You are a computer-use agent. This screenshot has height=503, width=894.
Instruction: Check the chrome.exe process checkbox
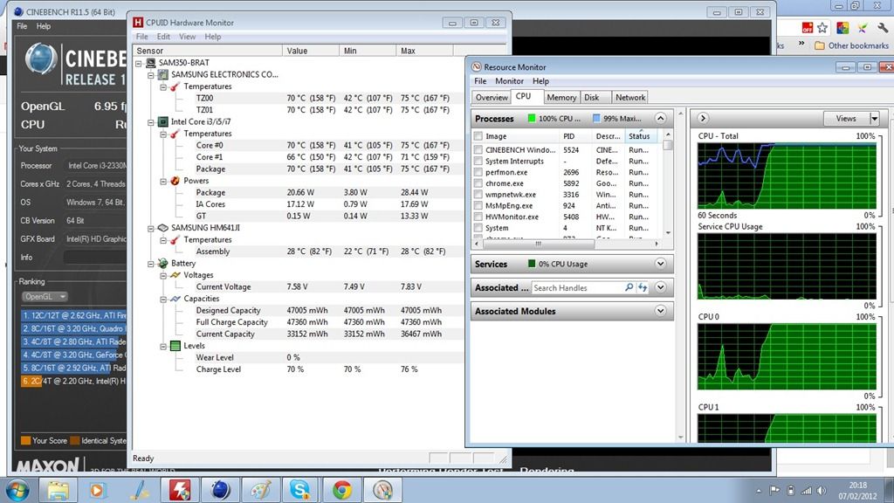(x=478, y=183)
